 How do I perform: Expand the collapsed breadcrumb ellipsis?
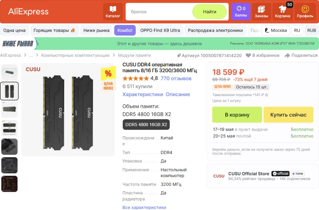[x=31, y=55]
